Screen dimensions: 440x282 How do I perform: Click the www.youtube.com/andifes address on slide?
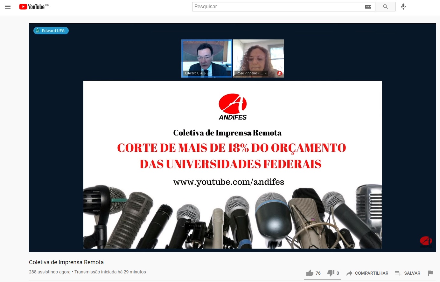click(228, 182)
